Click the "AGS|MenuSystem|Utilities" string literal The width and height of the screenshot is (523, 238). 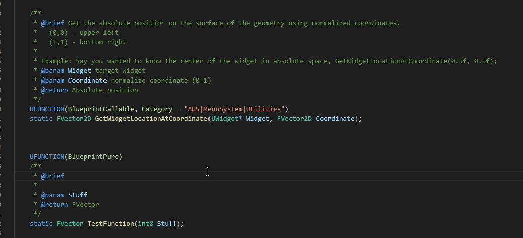234,109
